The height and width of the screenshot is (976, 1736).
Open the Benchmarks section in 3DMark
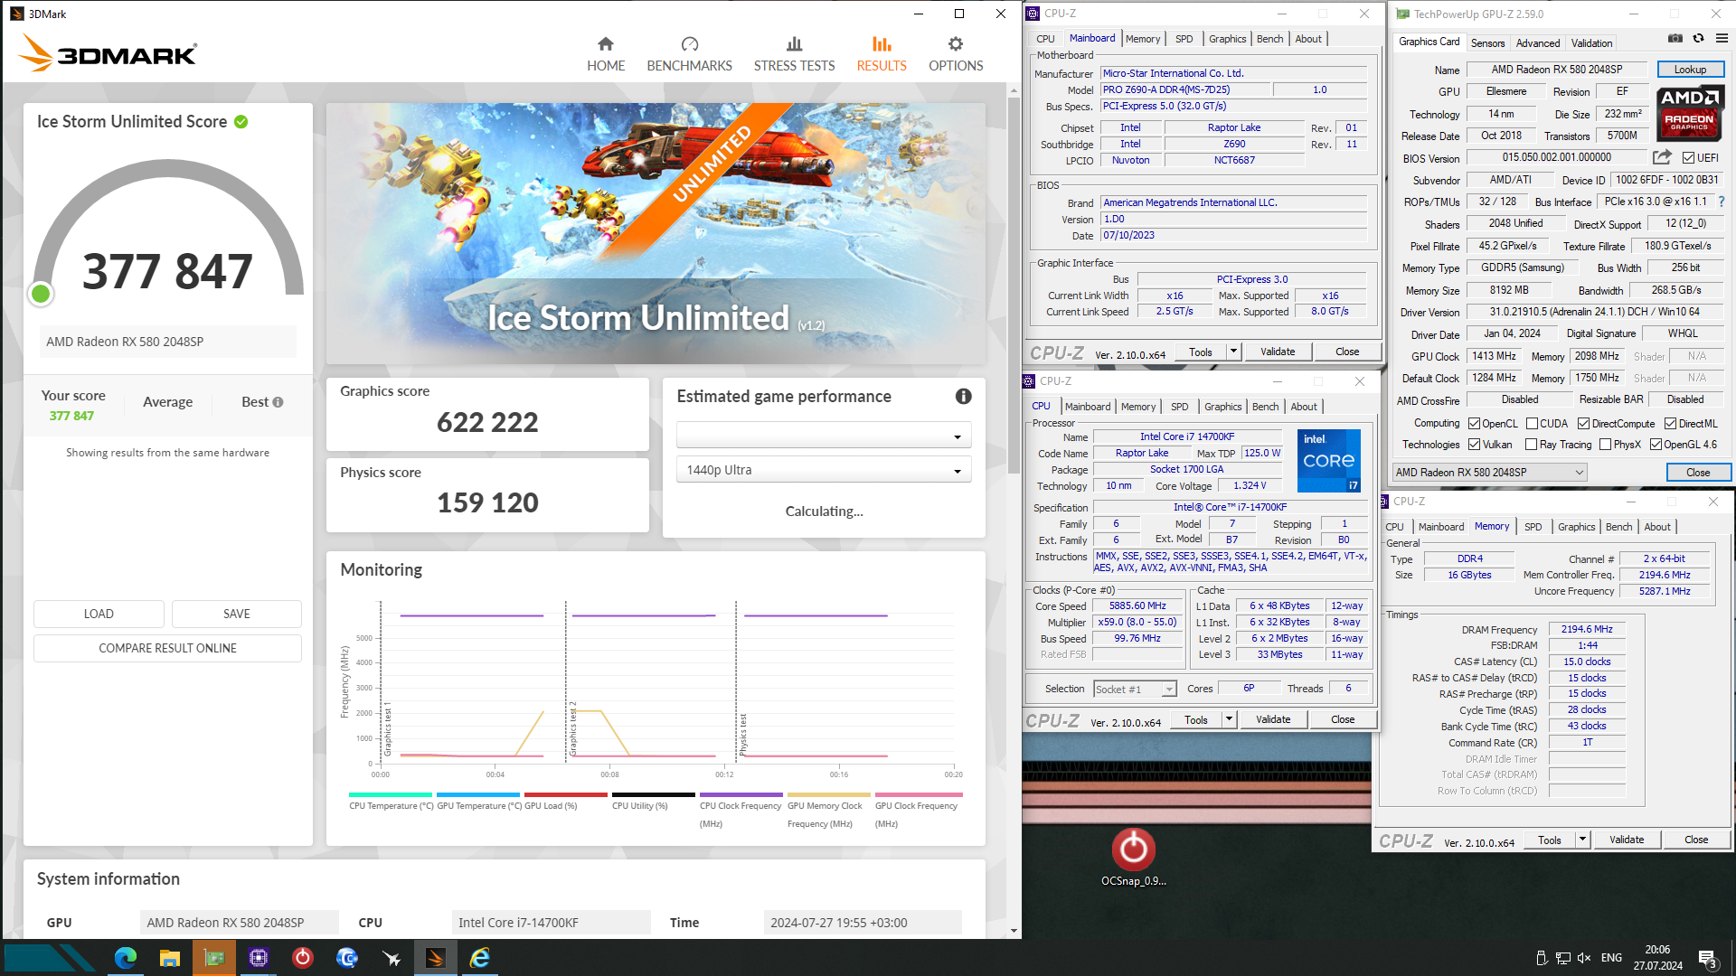point(689,54)
